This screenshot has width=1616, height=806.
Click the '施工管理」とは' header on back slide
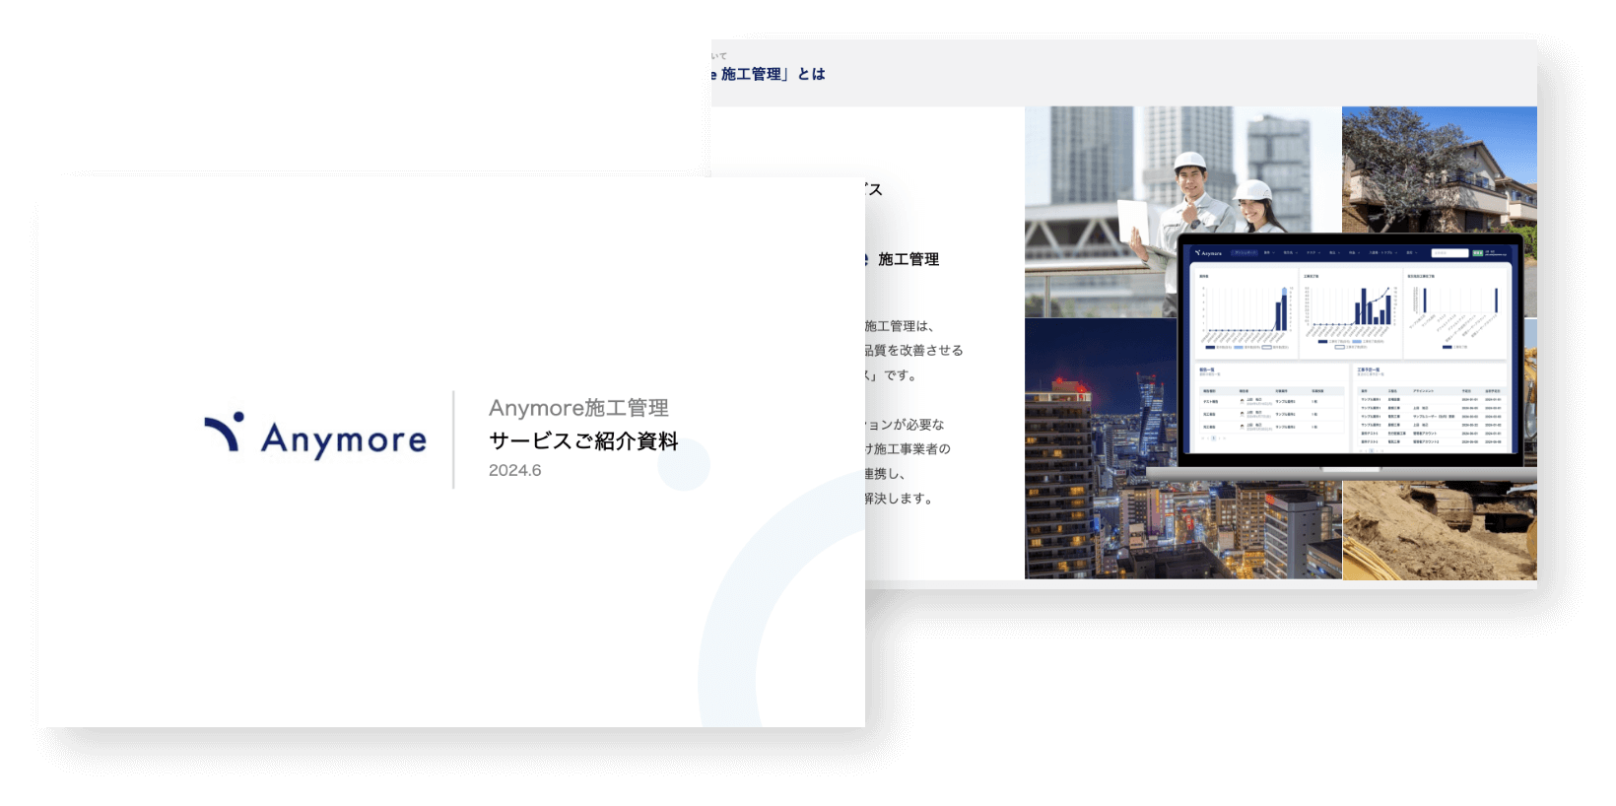(773, 74)
